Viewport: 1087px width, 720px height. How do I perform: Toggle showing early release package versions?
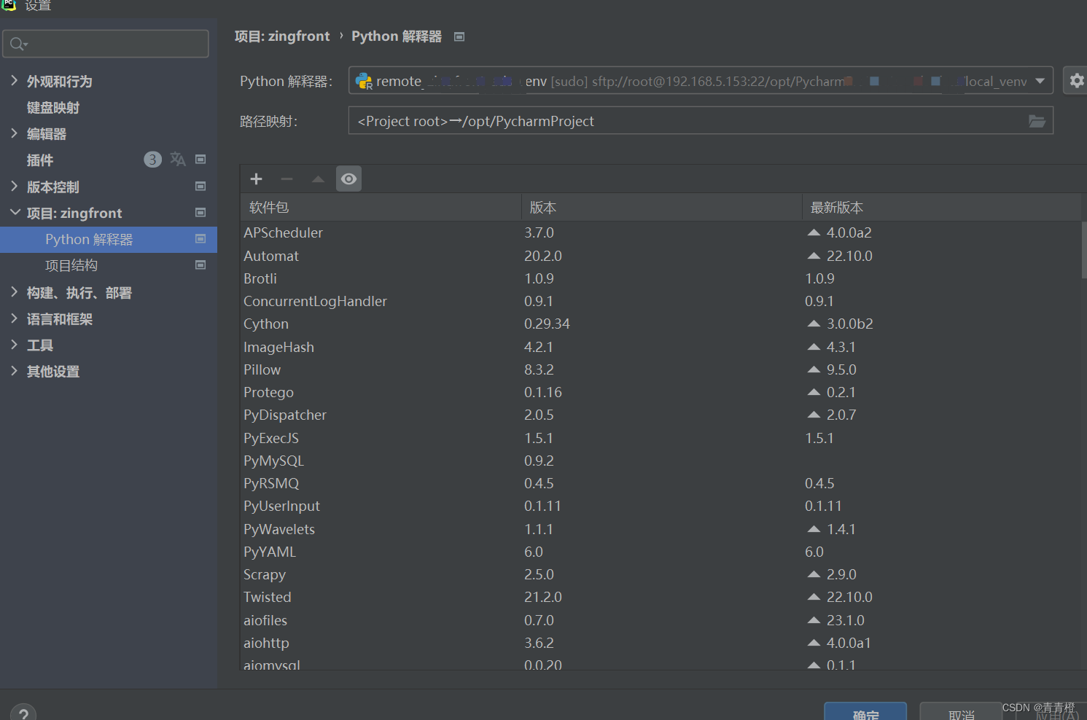tap(348, 179)
